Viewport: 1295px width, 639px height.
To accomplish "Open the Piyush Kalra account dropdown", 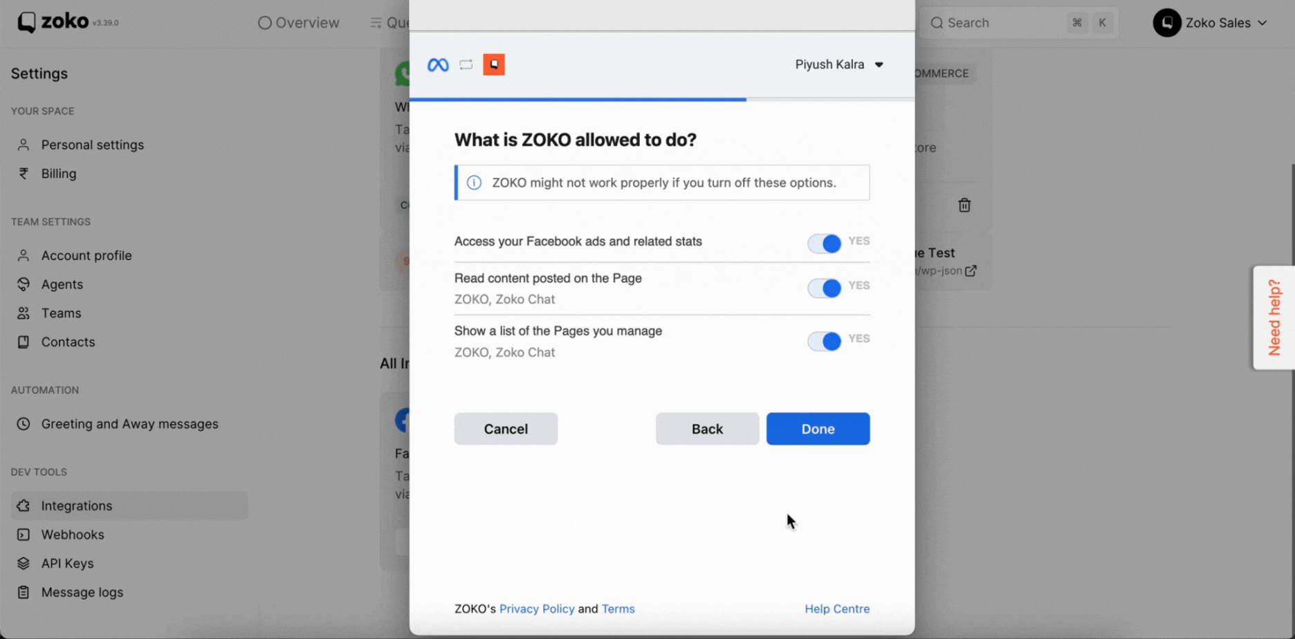I will pos(839,64).
